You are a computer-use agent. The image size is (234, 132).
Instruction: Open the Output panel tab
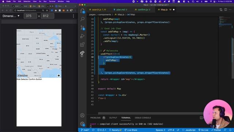(113, 118)
